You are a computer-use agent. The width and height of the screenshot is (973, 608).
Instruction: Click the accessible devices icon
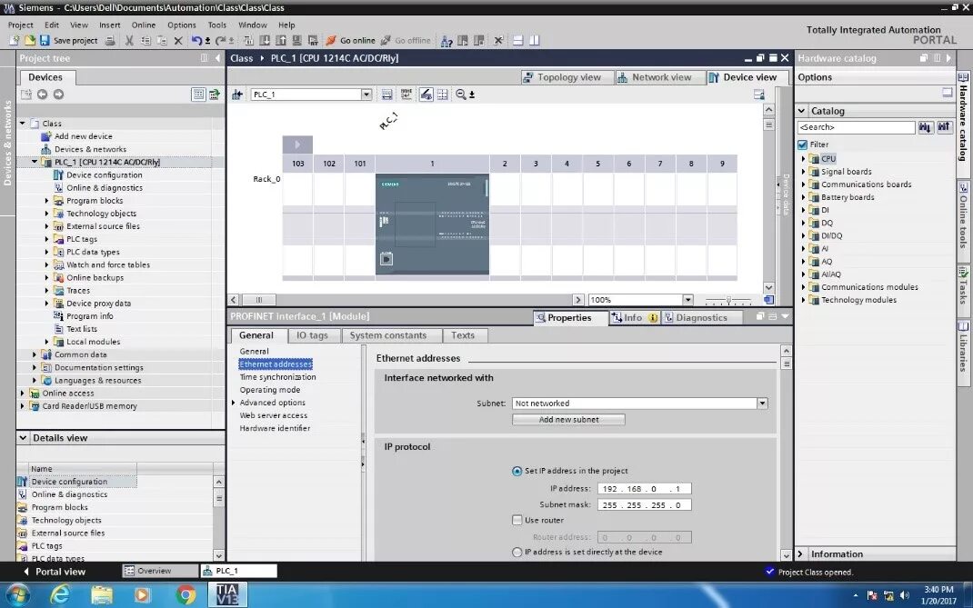(446, 40)
